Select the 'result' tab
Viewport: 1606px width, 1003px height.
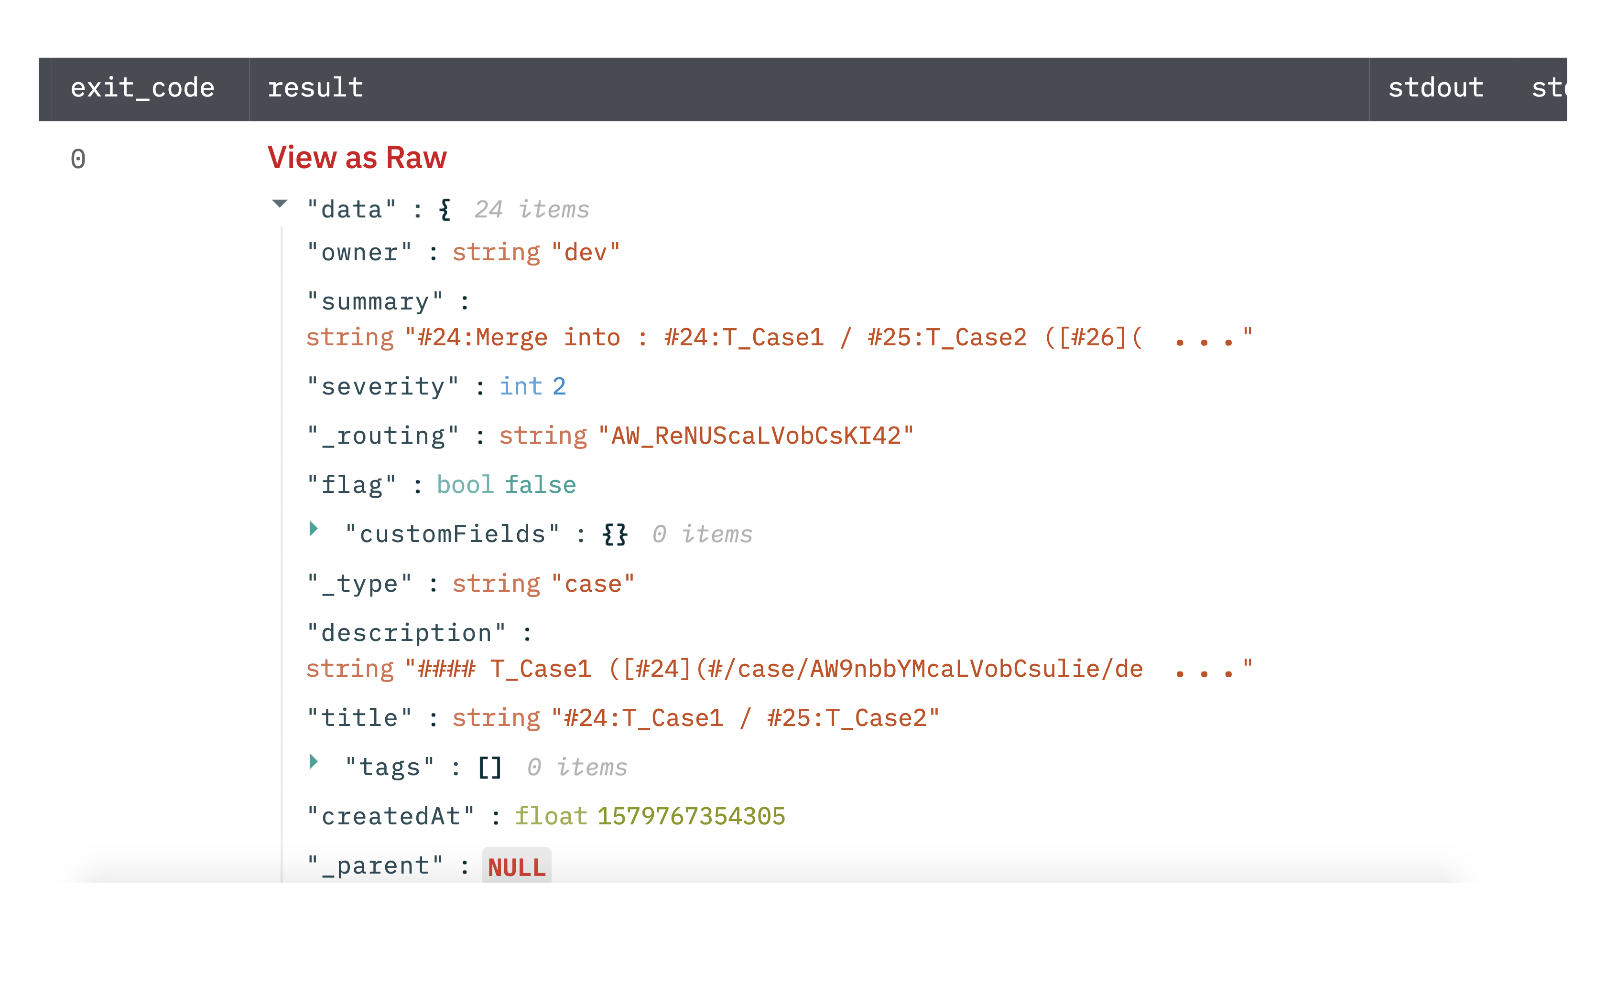(x=315, y=86)
